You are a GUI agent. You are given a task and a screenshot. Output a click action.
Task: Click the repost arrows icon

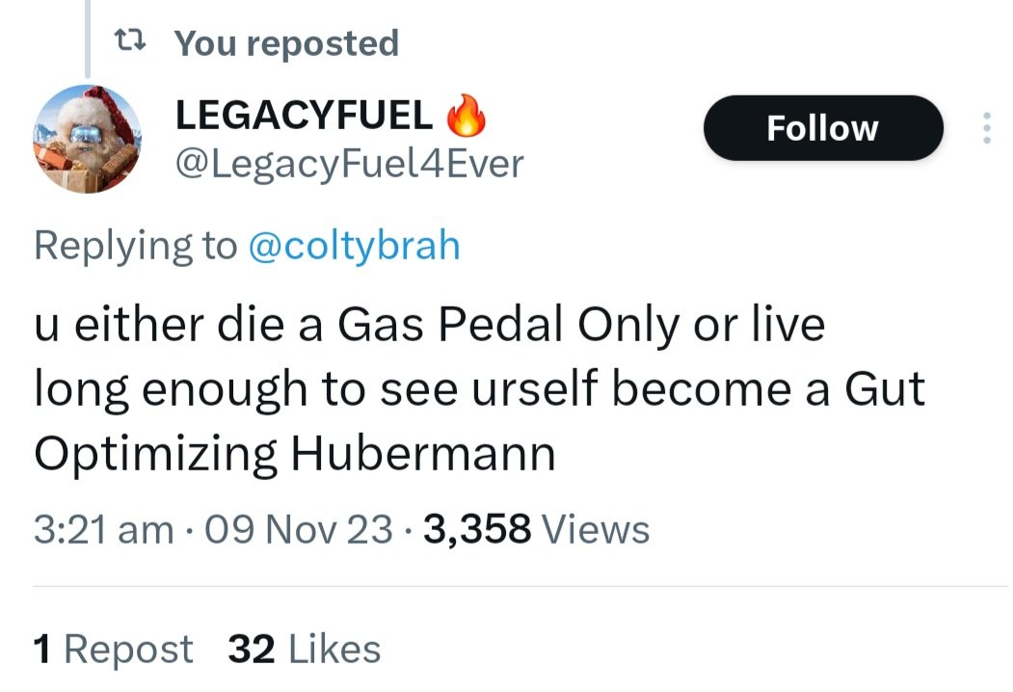click(130, 42)
